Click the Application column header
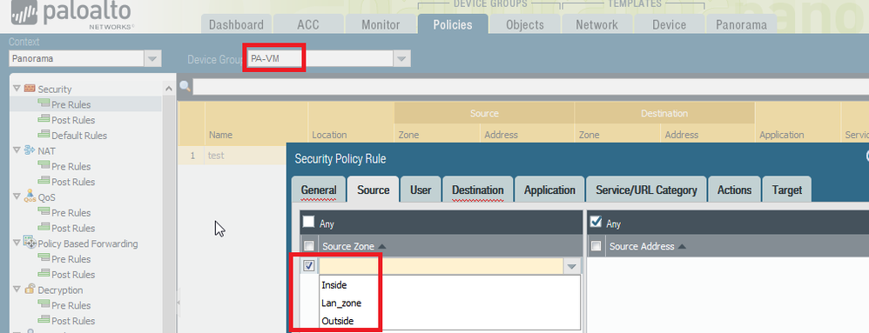The width and height of the screenshot is (869, 333). click(781, 135)
